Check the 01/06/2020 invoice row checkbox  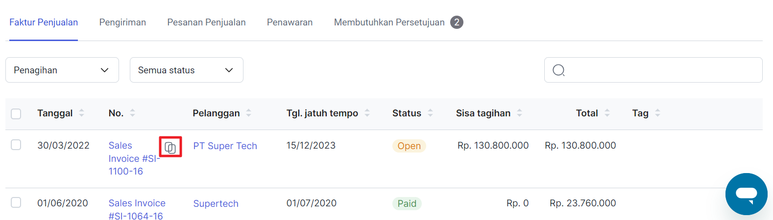[x=16, y=202]
